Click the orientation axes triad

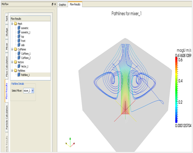pyautogui.click(x=70, y=142)
